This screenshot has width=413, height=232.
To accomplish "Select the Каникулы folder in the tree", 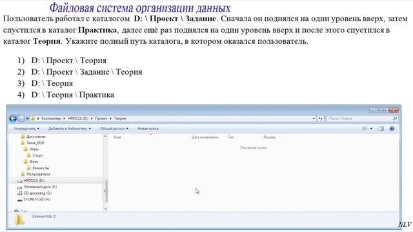I will tap(41, 168).
